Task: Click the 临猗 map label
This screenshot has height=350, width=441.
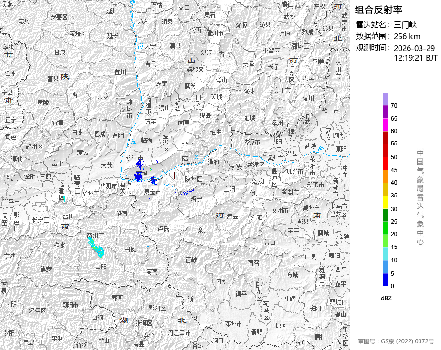Action: coord(147,140)
